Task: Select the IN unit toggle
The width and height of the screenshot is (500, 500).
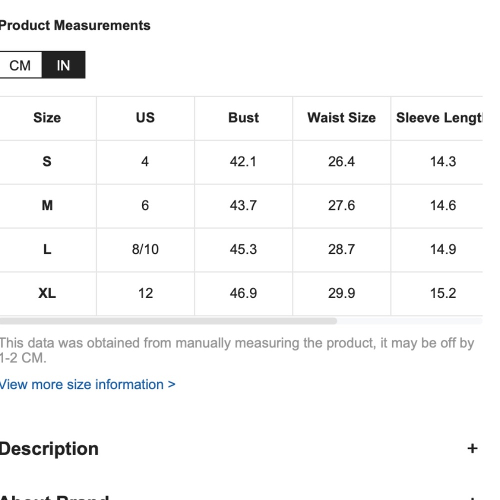Action: pos(63,65)
